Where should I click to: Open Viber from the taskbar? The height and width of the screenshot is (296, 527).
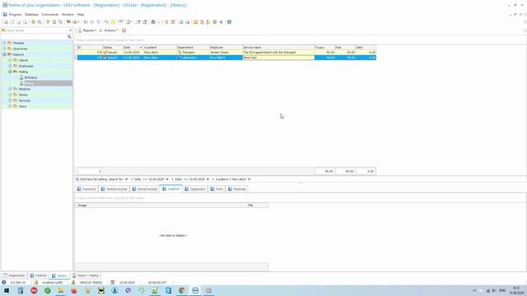coord(128,290)
